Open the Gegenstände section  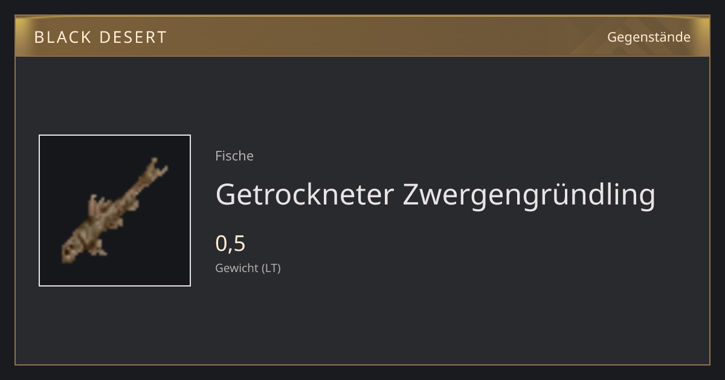coord(649,37)
